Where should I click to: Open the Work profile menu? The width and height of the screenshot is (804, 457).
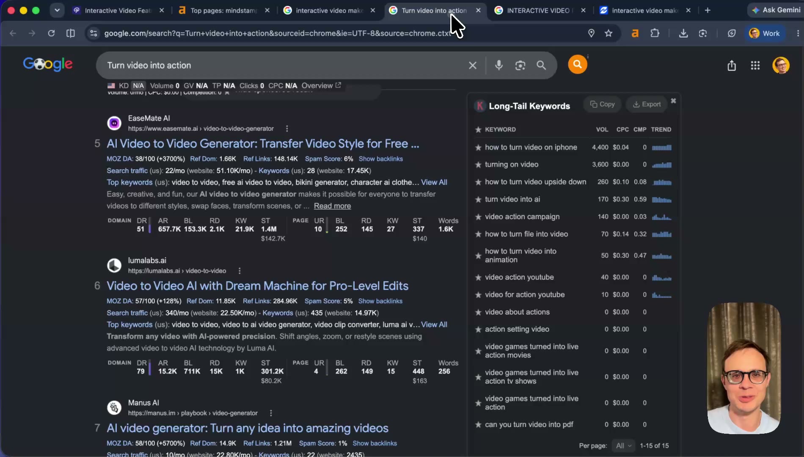(765, 33)
